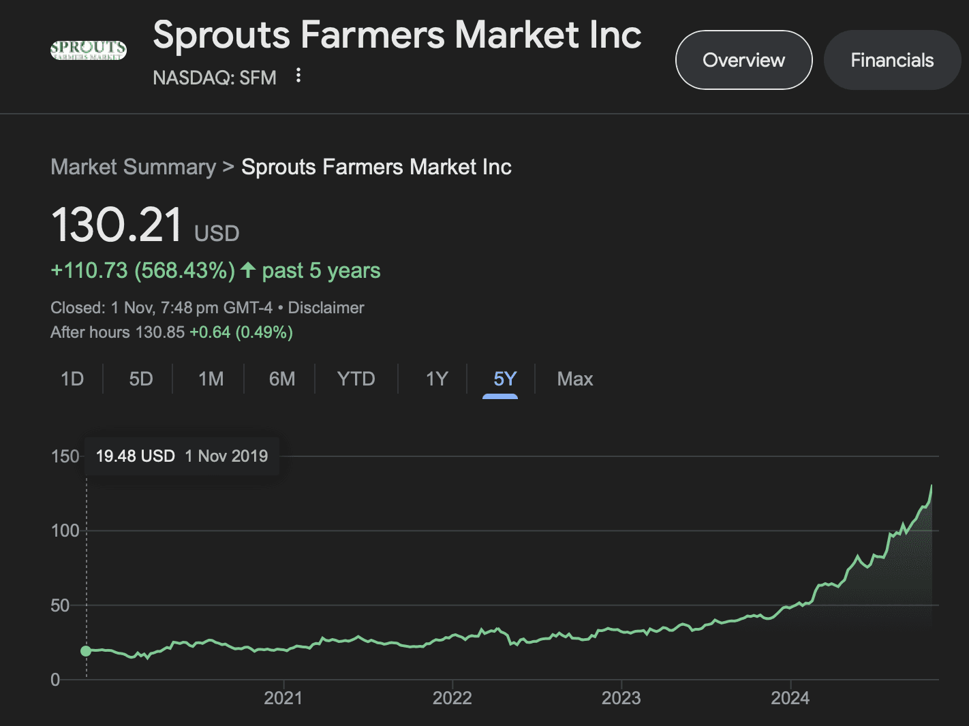Select the 5D time range
The height and width of the screenshot is (726, 969).
(x=141, y=379)
